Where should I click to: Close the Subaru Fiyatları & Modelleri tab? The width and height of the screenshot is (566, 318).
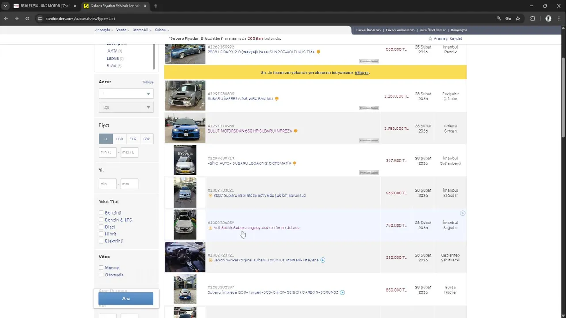tap(145, 6)
